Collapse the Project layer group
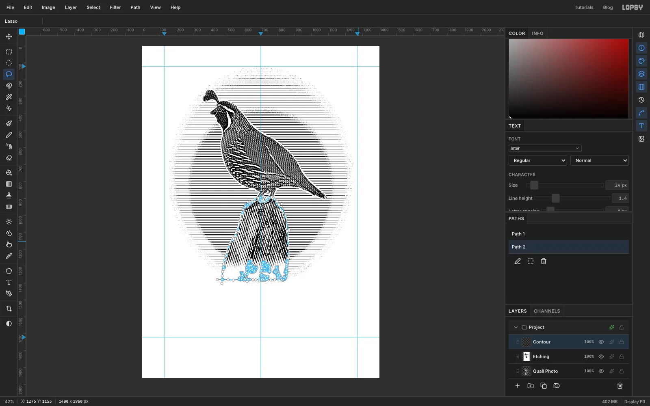650x406 pixels. click(516, 327)
